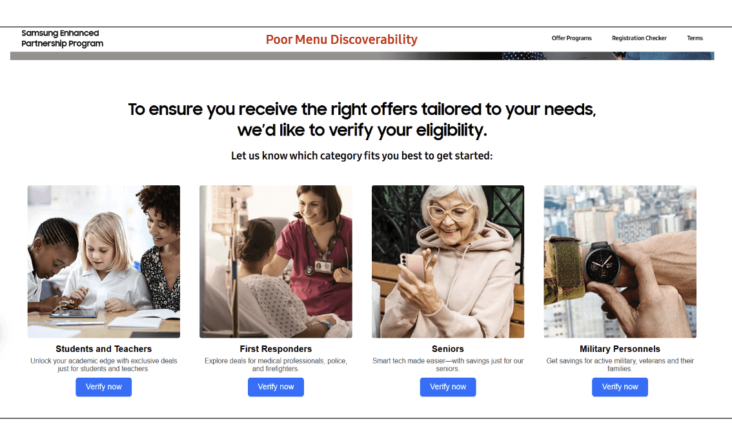
Task: Click Verify now under Seniors
Action: (x=448, y=387)
